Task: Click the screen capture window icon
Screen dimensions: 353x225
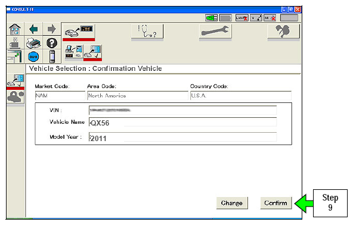Action: coord(15,57)
